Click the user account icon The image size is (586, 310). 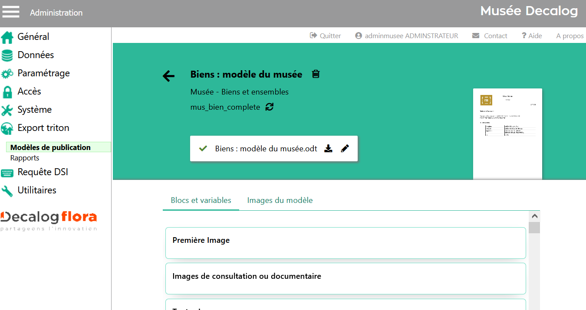[359, 36]
